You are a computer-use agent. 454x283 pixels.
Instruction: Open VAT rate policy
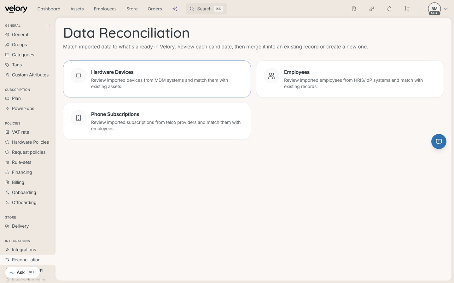(x=28, y=132)
